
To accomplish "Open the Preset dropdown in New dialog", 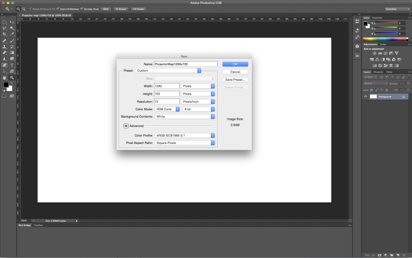I will pyautogui.click(x=168, y=71).
